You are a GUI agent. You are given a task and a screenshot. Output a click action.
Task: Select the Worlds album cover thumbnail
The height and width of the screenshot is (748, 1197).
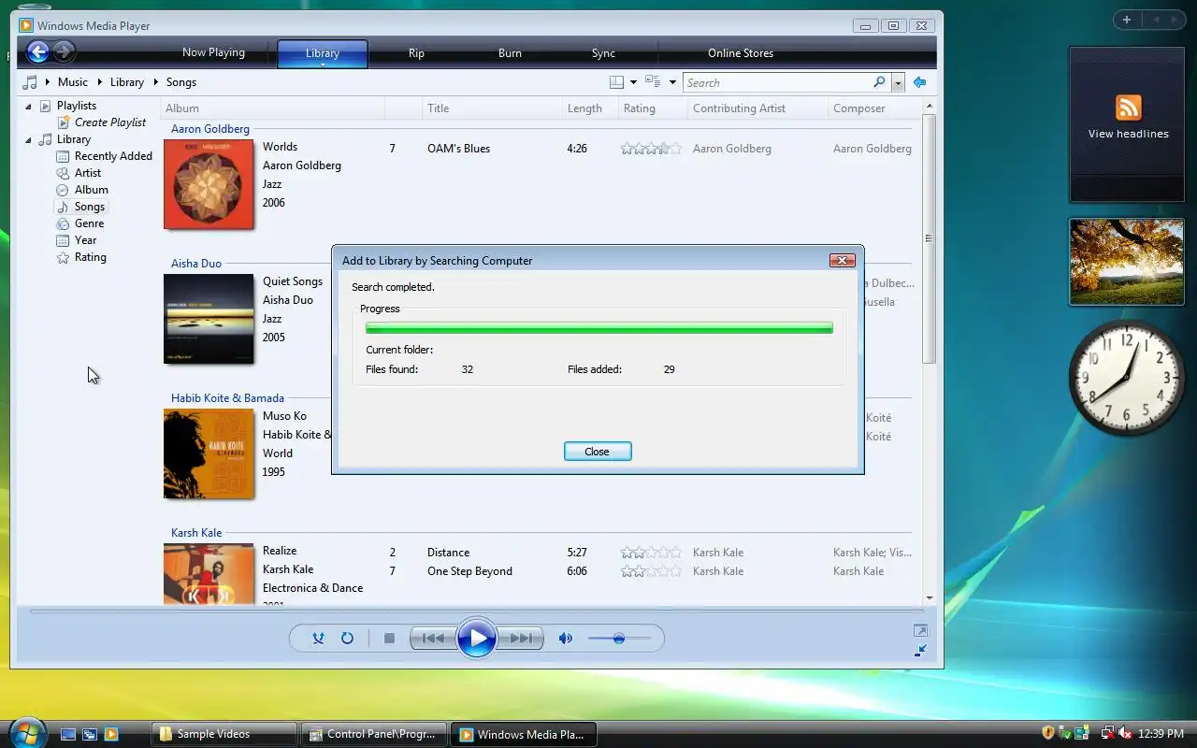coord(209,184)
